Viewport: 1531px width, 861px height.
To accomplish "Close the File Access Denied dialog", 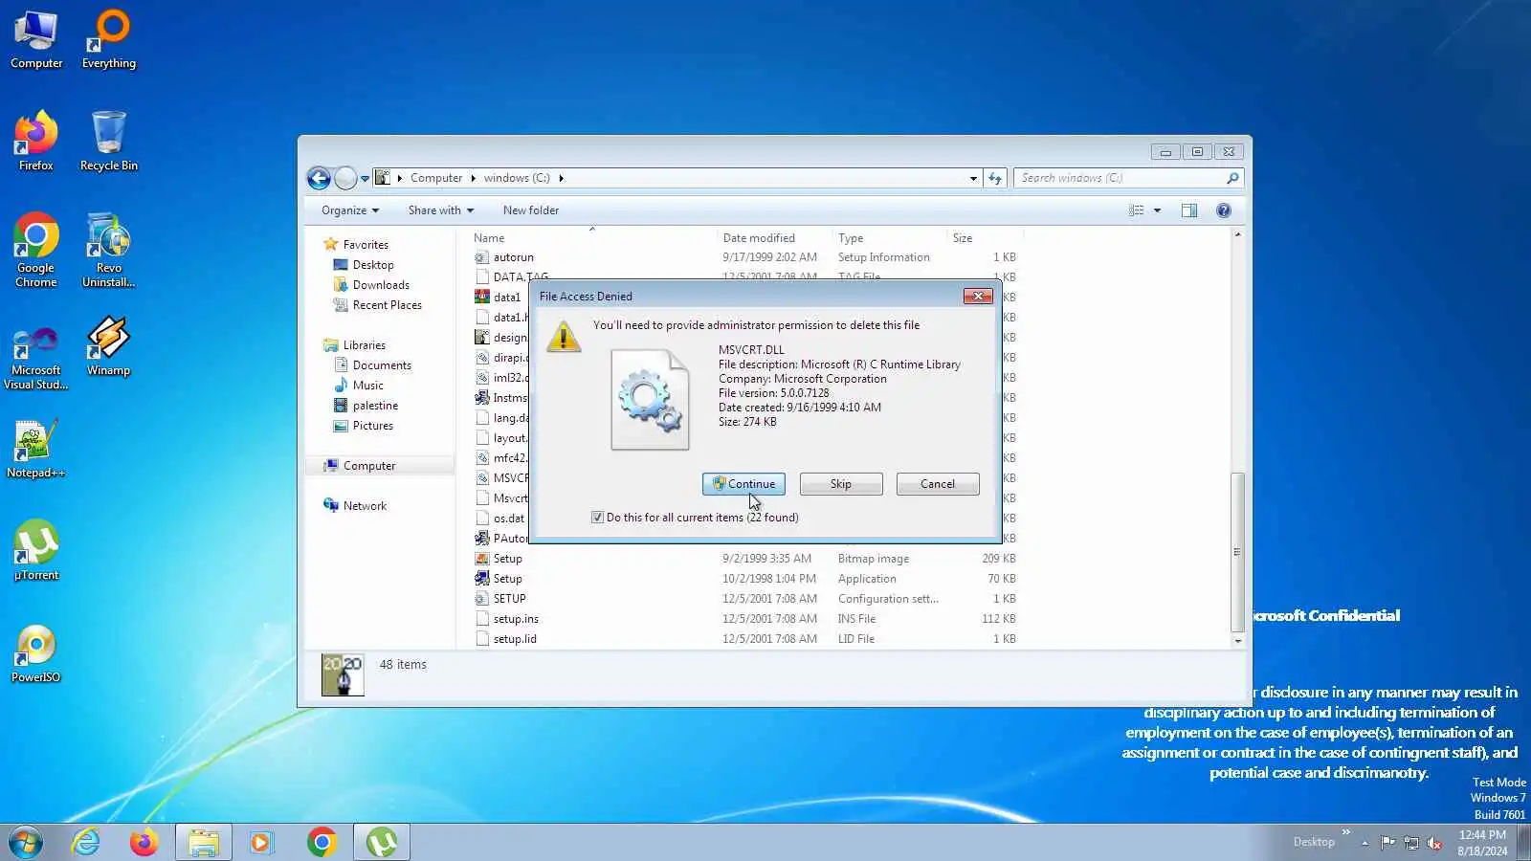I will click(978, 297).
